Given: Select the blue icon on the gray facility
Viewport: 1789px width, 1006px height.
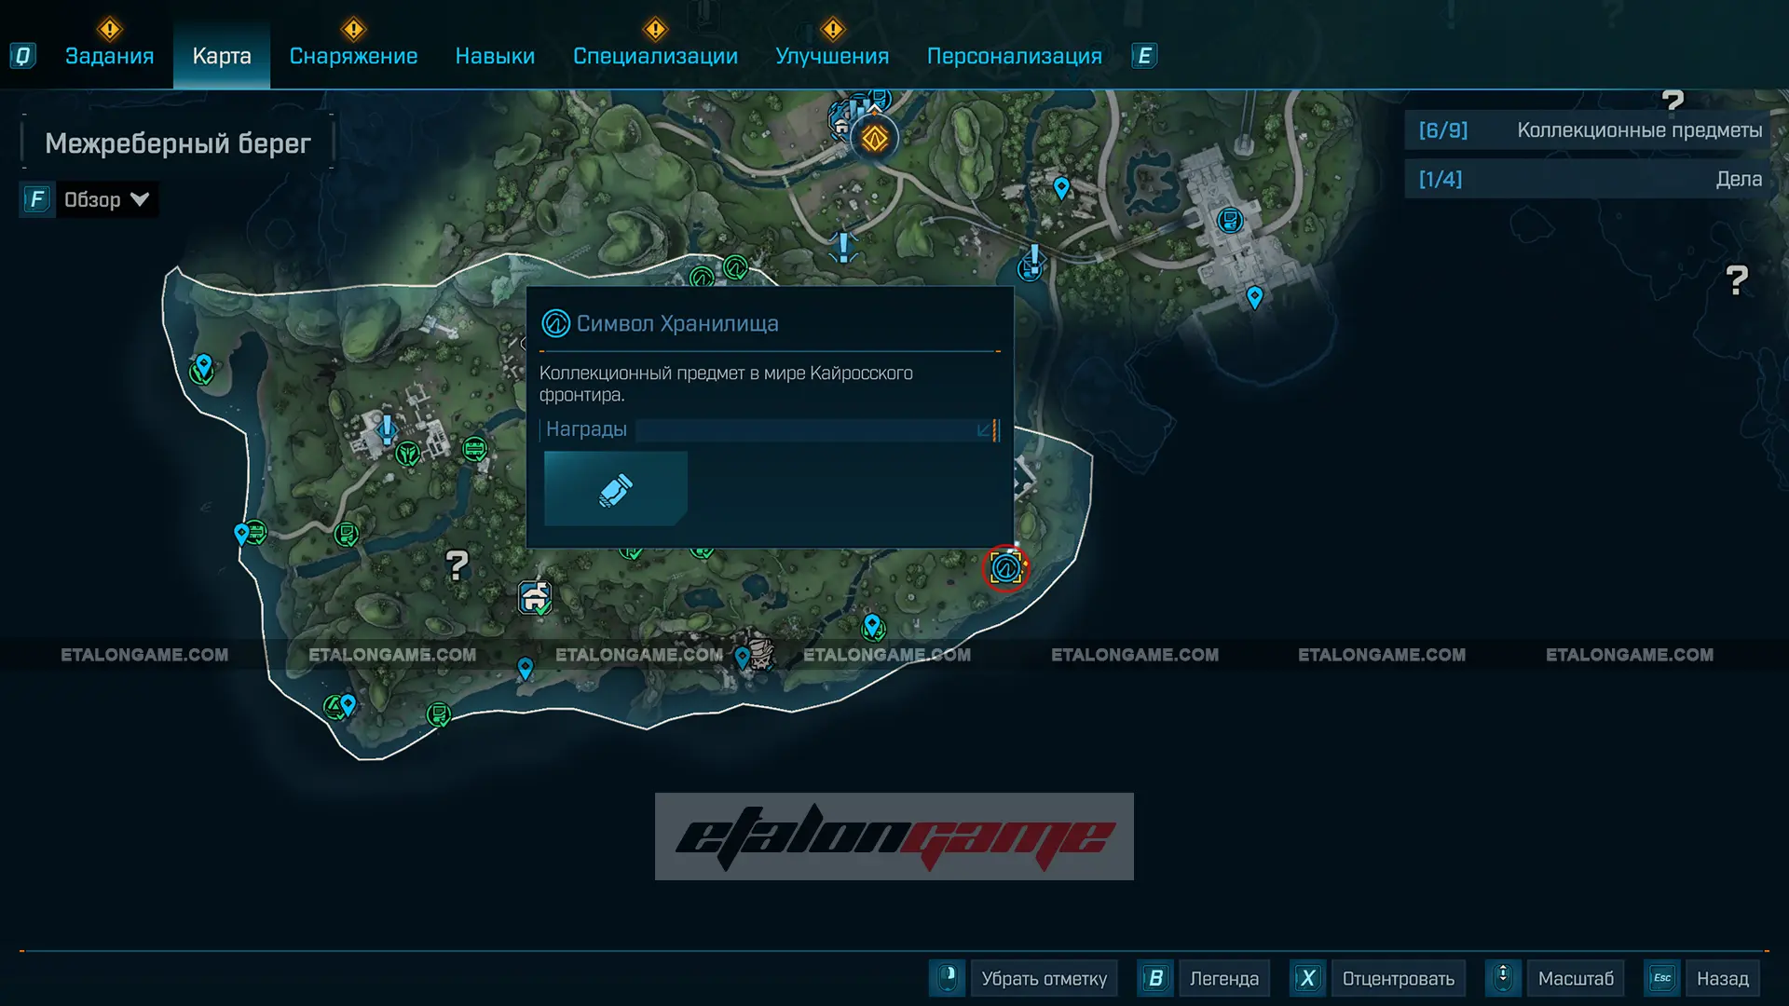Looking at the screenshot, I should [1230, 221].
